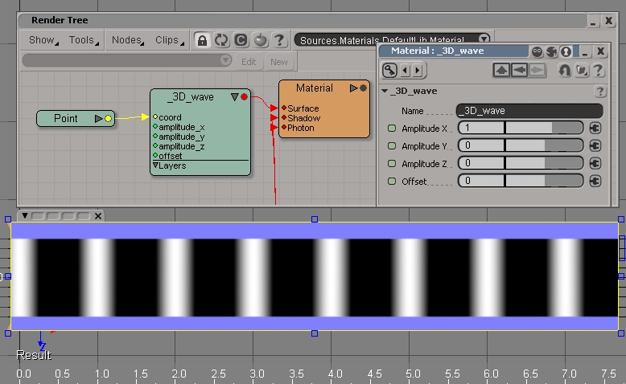The image size is (626, 384).
Task: Click Offset connection plug icon
Action: 595,181
